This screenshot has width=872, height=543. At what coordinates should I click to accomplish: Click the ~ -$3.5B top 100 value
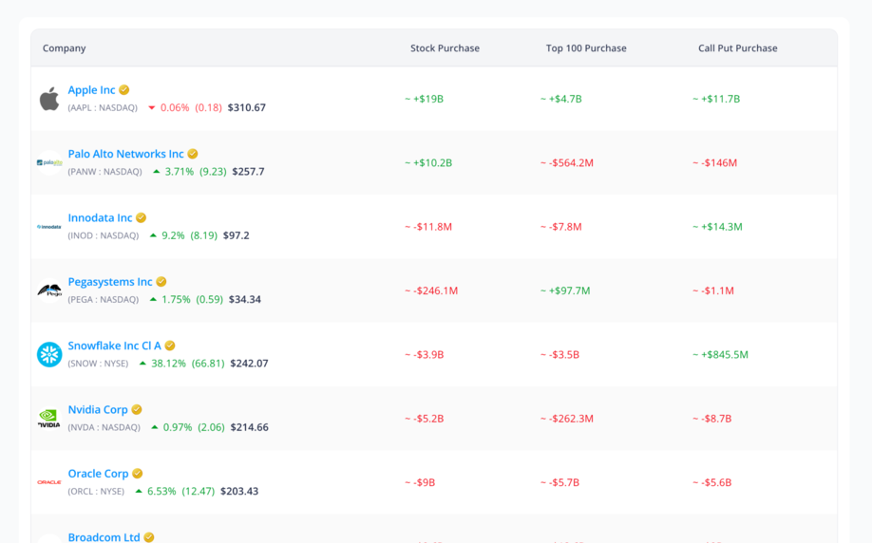coord(560,355)
